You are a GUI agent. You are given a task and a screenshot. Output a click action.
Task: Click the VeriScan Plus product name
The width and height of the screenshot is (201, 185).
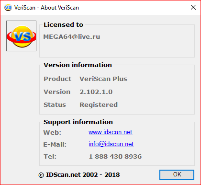click(103, 79)
